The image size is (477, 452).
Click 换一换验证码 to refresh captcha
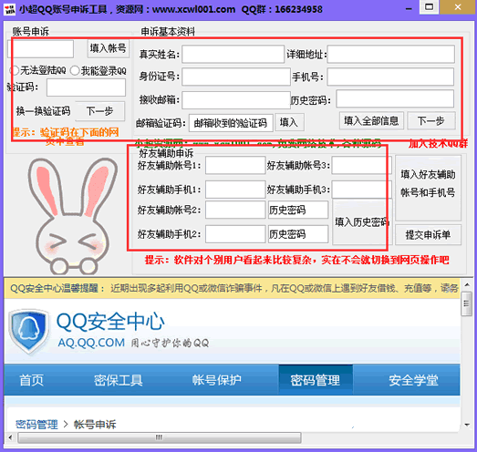43,111
